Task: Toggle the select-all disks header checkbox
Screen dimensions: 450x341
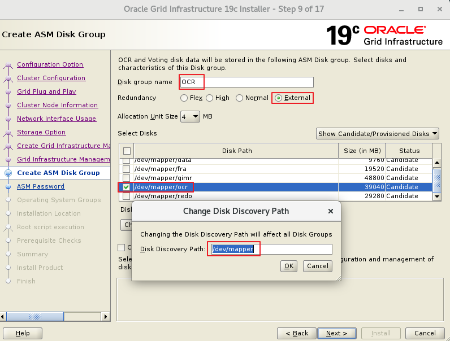Action: 127,151
